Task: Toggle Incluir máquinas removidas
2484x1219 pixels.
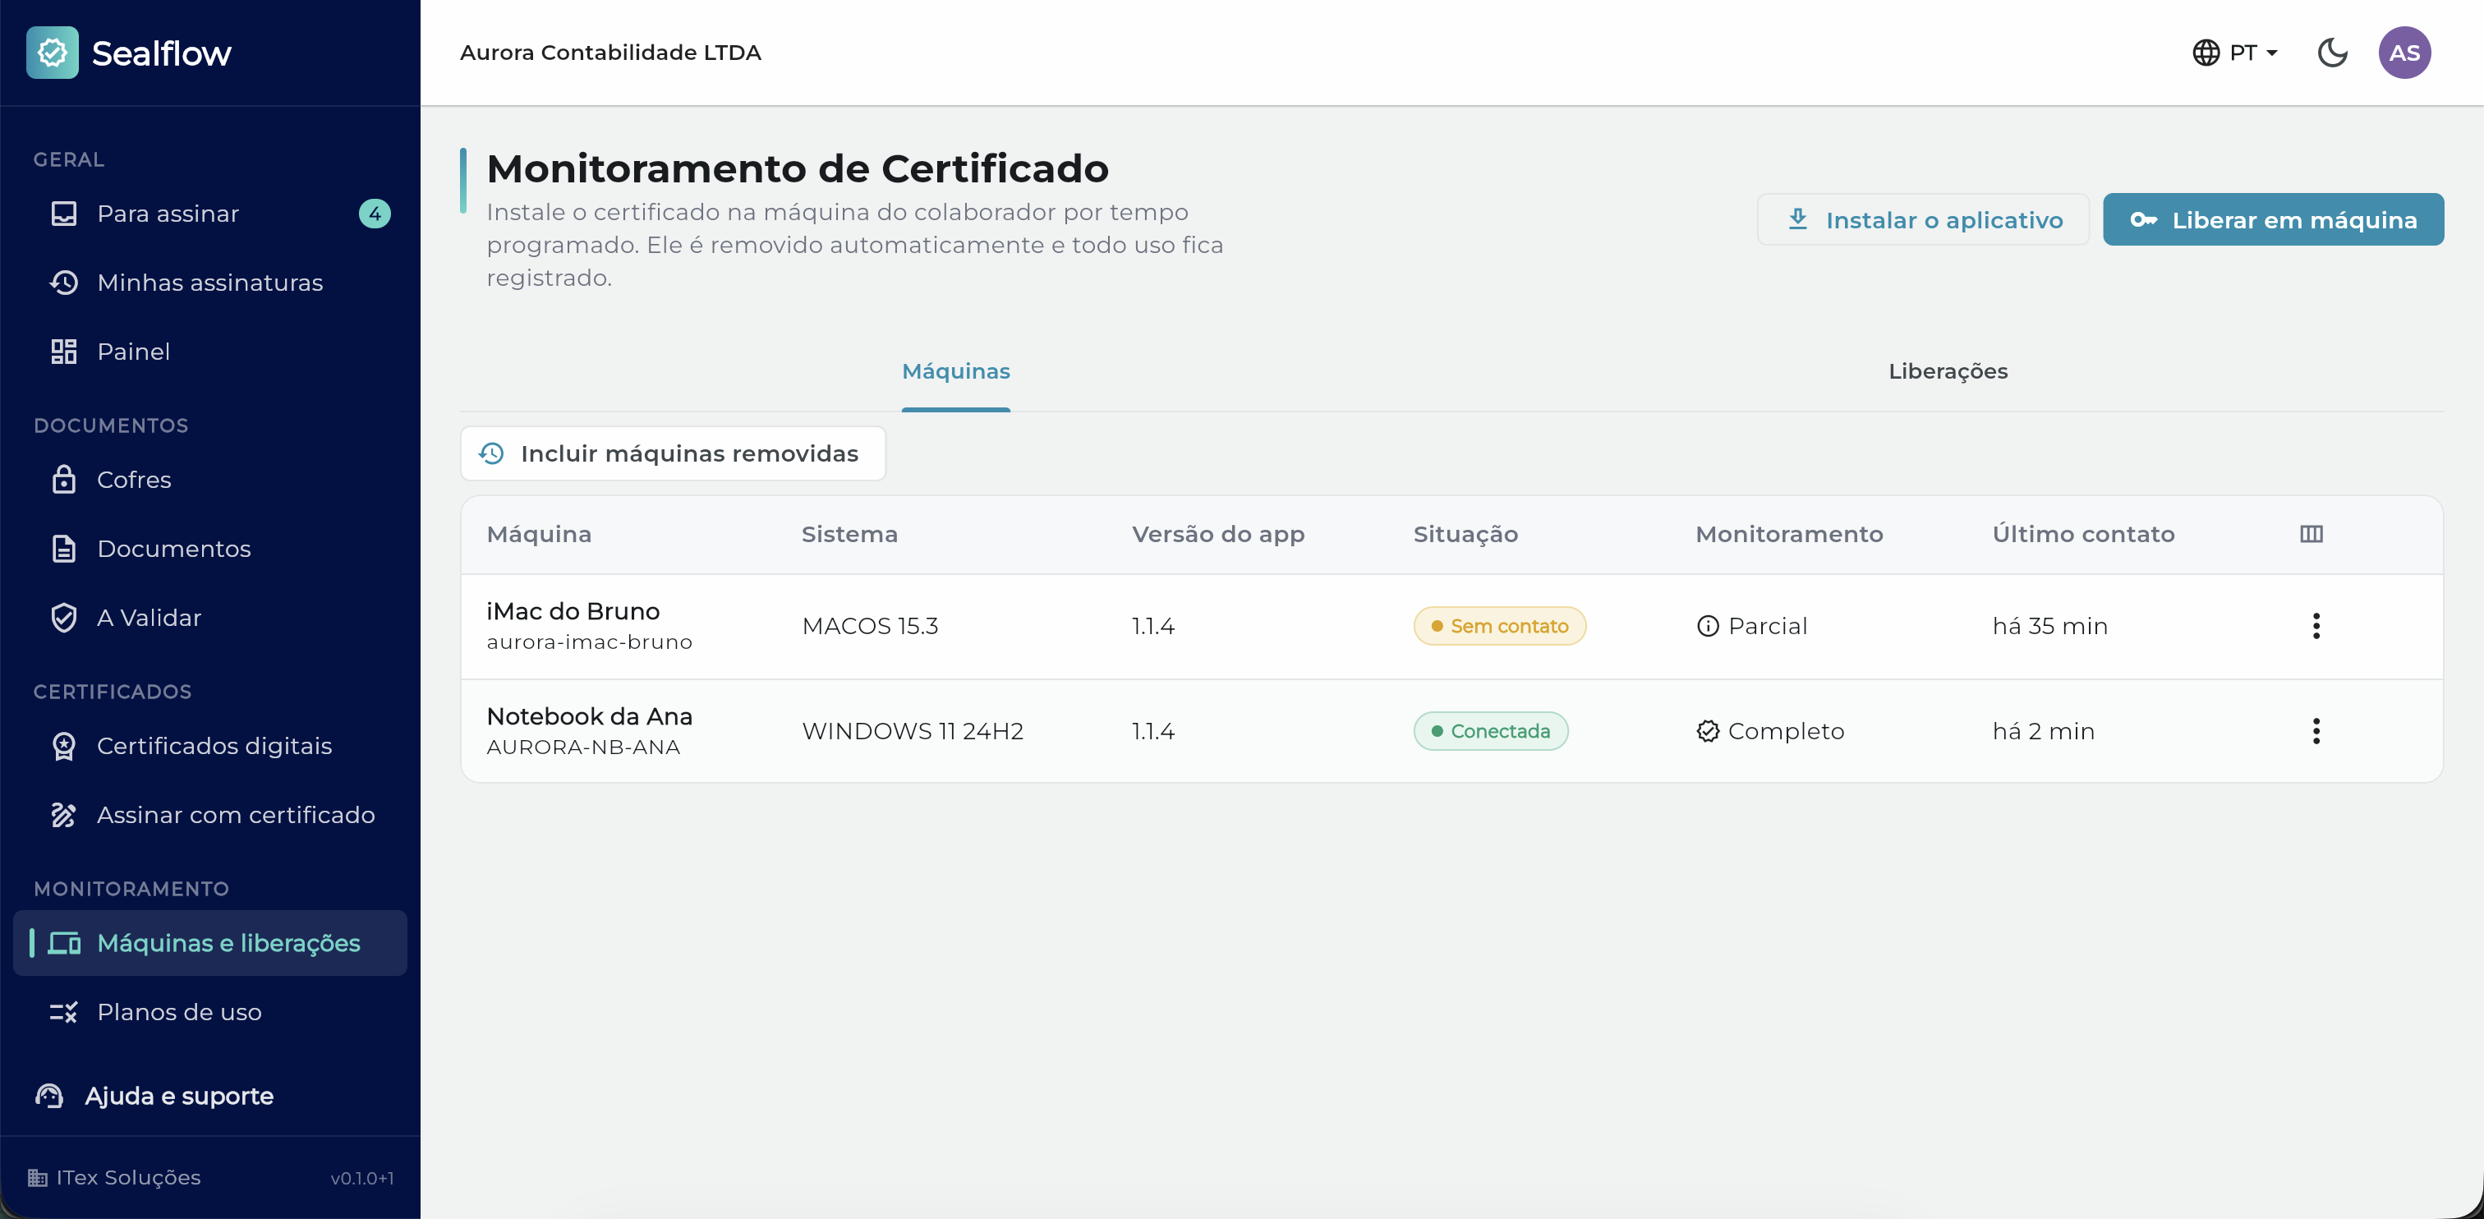Action: coord(672,453)
